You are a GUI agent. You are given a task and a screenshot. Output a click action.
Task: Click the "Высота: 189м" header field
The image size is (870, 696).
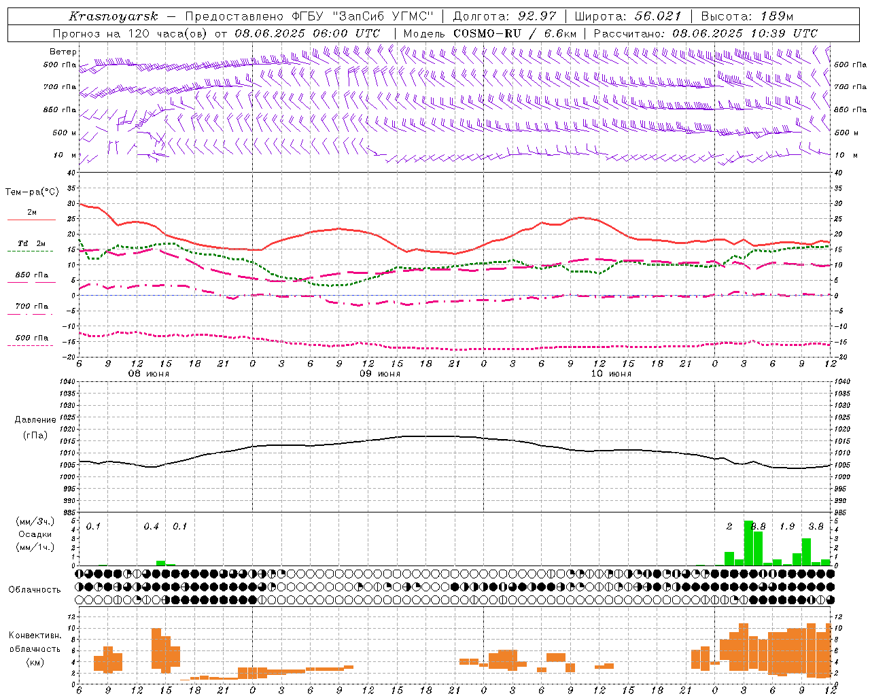click(x=747, y=16)
